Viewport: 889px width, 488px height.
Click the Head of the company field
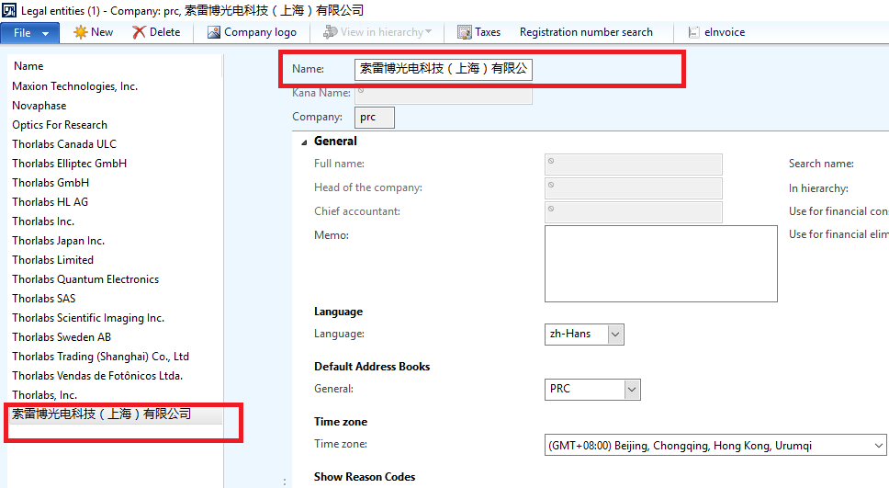point(634,187)
